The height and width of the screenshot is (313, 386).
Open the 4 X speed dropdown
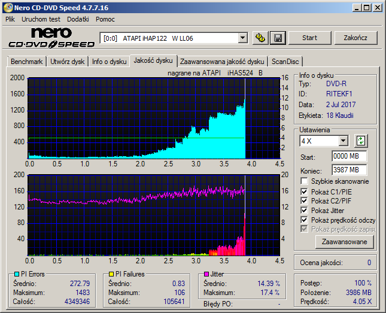coord(343,141)
